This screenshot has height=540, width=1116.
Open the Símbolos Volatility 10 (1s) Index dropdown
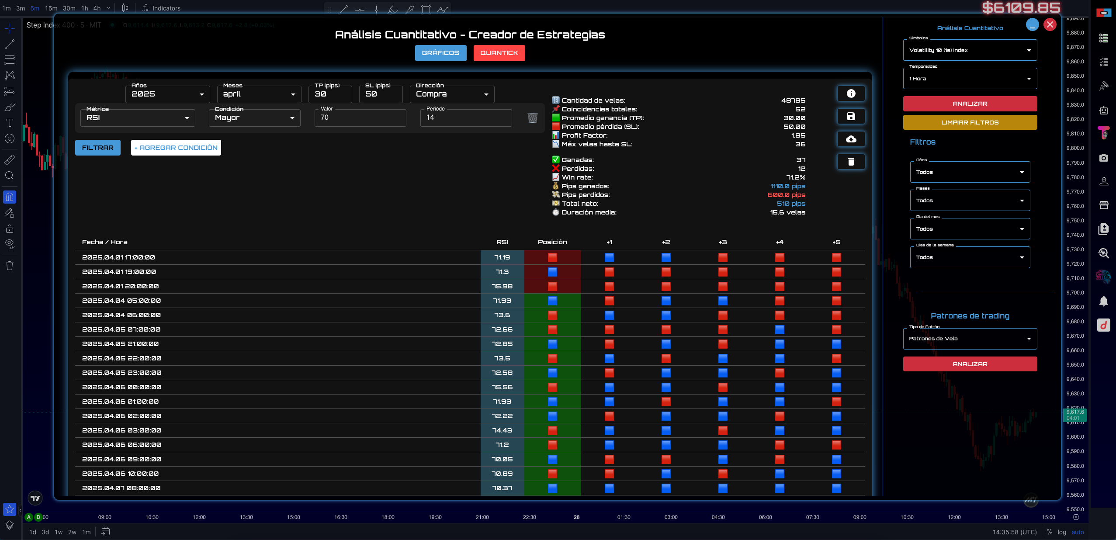point(970,50)
